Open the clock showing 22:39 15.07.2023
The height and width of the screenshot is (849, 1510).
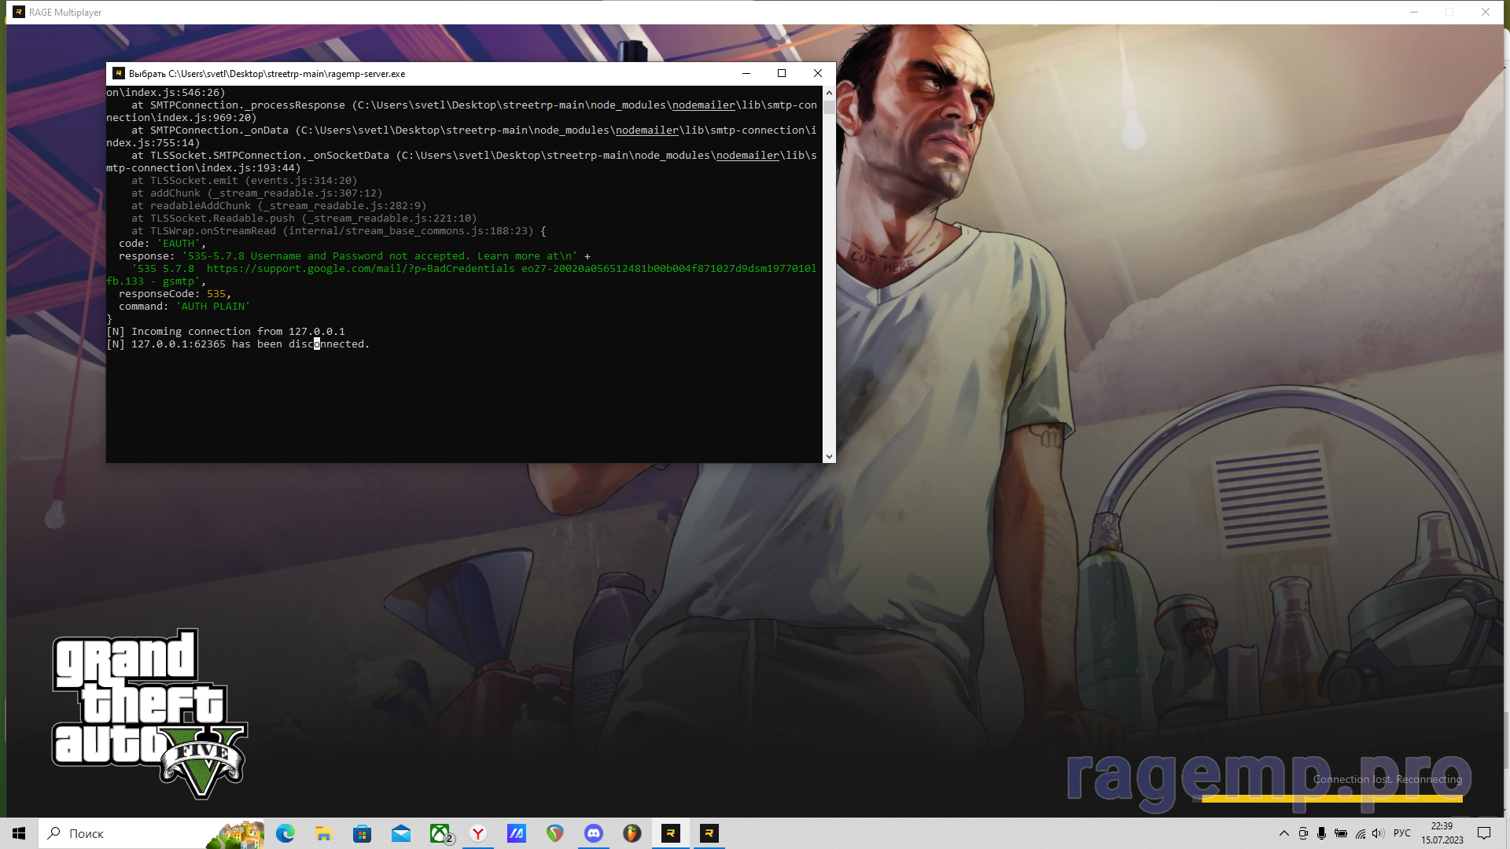[x=1442, y=833]
